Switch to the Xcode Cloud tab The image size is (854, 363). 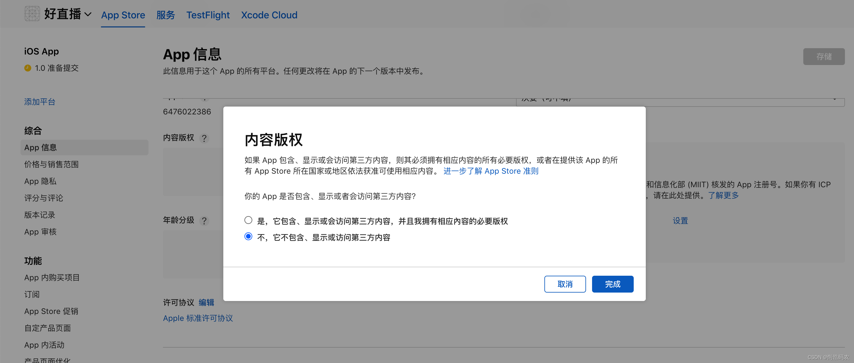[269, 15]
